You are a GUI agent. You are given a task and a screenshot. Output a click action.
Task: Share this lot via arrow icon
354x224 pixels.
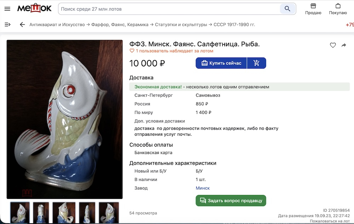coord(344,45)
